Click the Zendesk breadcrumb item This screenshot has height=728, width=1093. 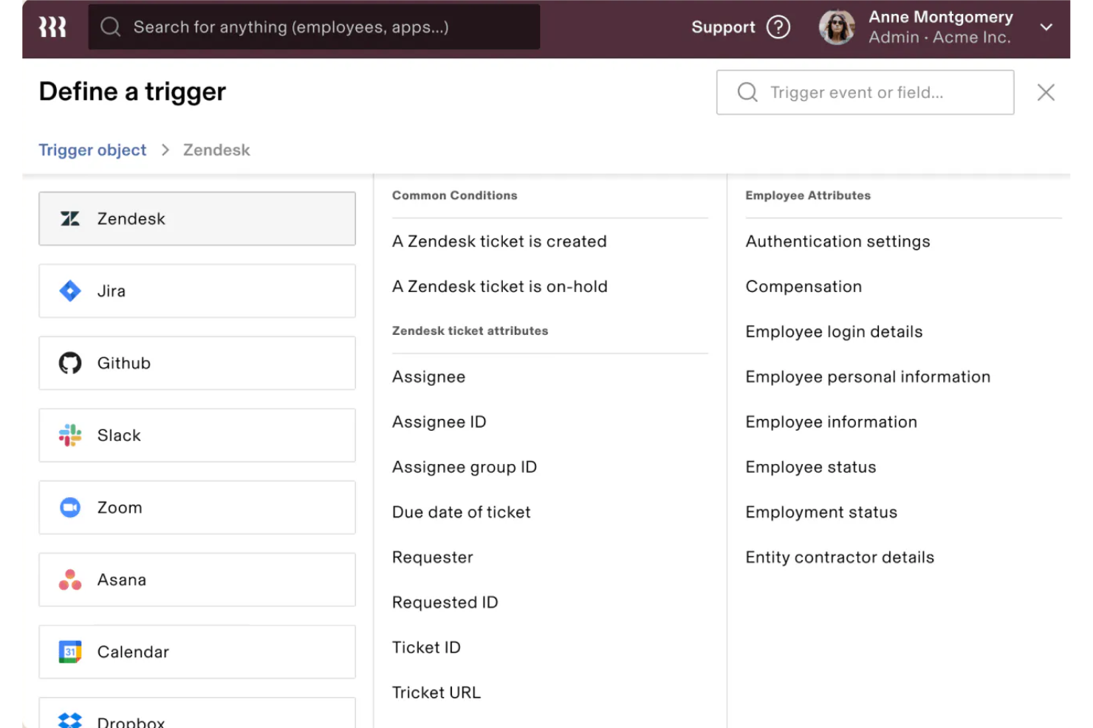pyautogui.click(x=216, y=150)
